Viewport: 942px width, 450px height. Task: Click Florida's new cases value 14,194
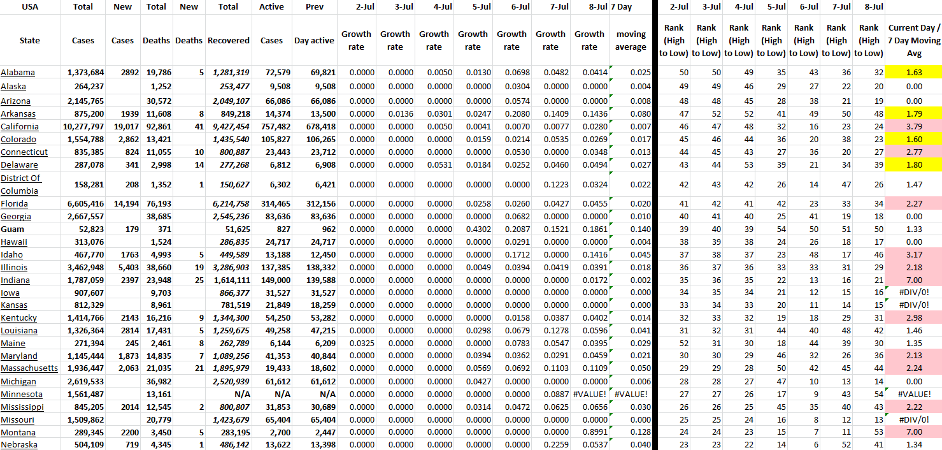coord(122,204)
